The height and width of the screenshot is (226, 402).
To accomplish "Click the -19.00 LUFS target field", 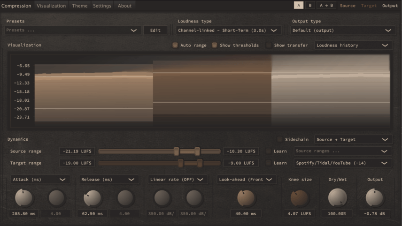I will click(x=77, y=163).
